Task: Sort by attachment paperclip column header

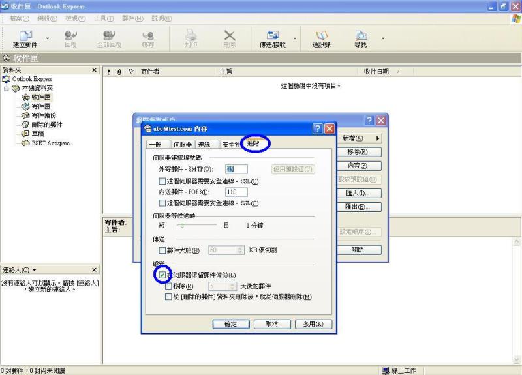Action: pyautogui.click(x=119, y=72)
